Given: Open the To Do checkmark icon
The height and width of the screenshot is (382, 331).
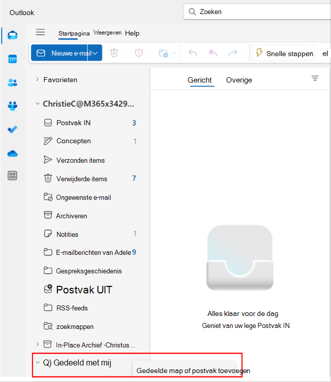Looking at the screenshot, I should (x=12, y=129).
